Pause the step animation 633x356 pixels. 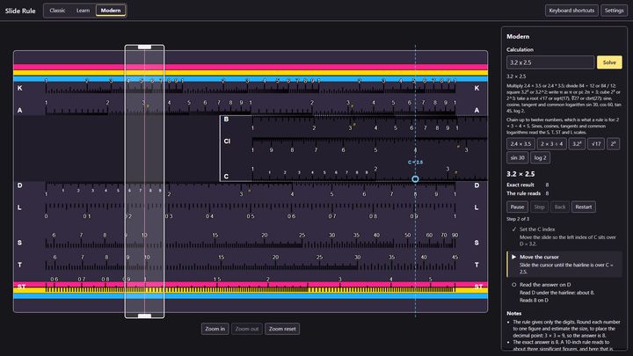click(x=517, y=207)
